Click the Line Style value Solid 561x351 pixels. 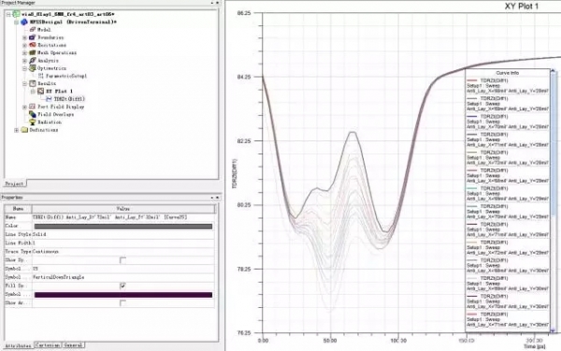pos(39,234)
